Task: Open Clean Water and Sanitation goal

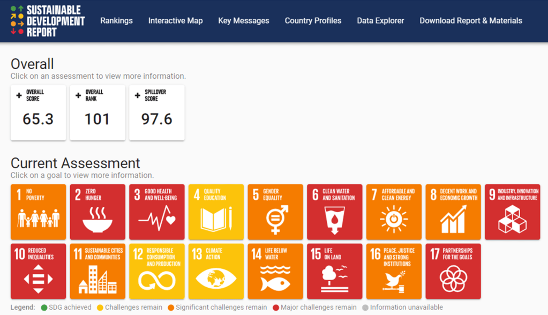Action: (x=334, y=212)
